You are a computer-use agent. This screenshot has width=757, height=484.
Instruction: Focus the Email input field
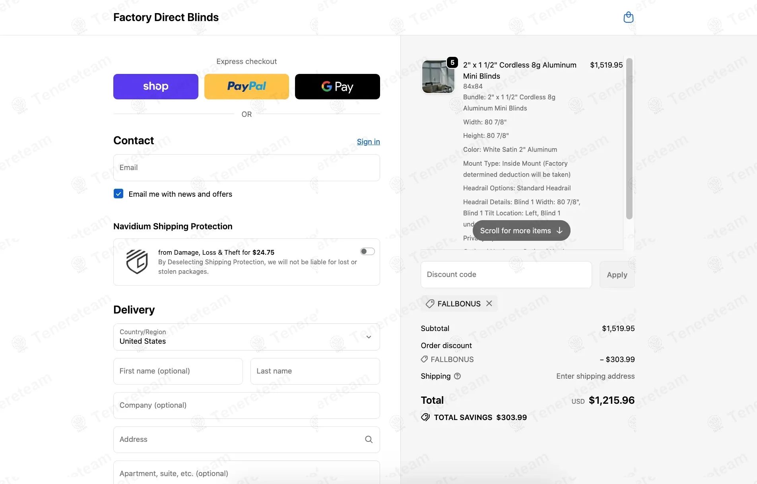(x=247, y=168)
